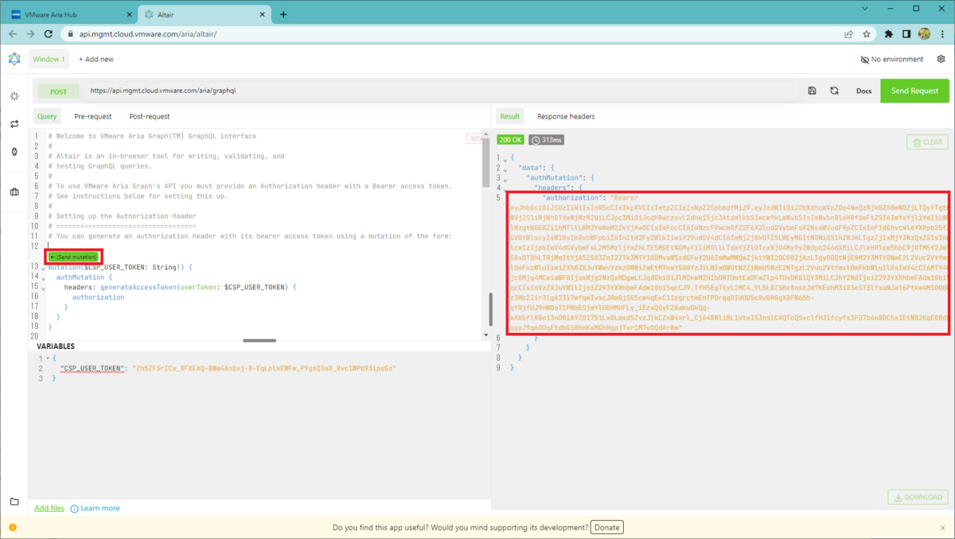Open collections folder icon at sidebar bottom

click(x=14, y=502)
